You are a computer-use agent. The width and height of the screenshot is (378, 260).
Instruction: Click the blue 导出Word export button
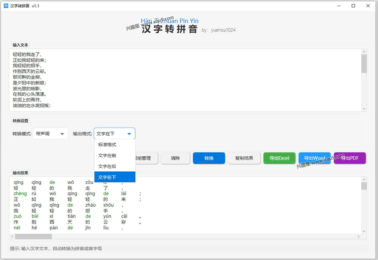click(314, 158)
